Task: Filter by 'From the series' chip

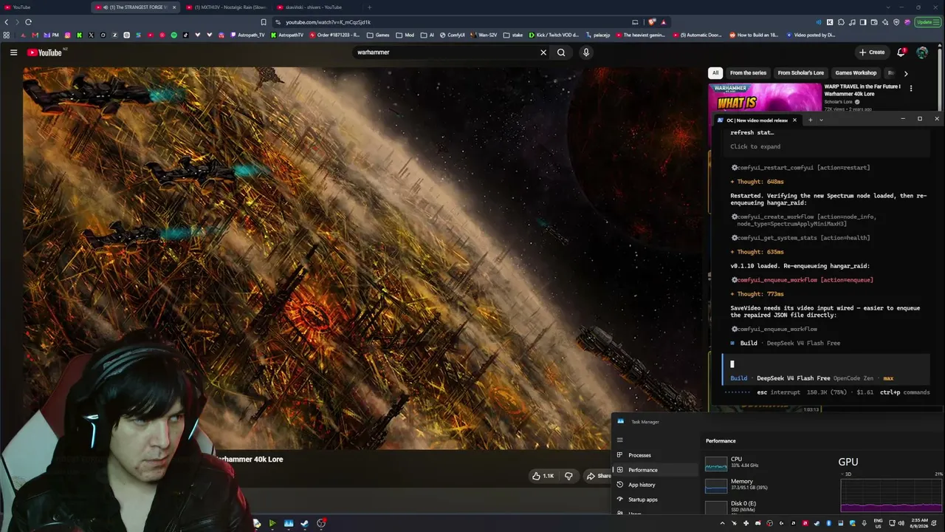Action: pyautogui.click(x=748, y=73)
